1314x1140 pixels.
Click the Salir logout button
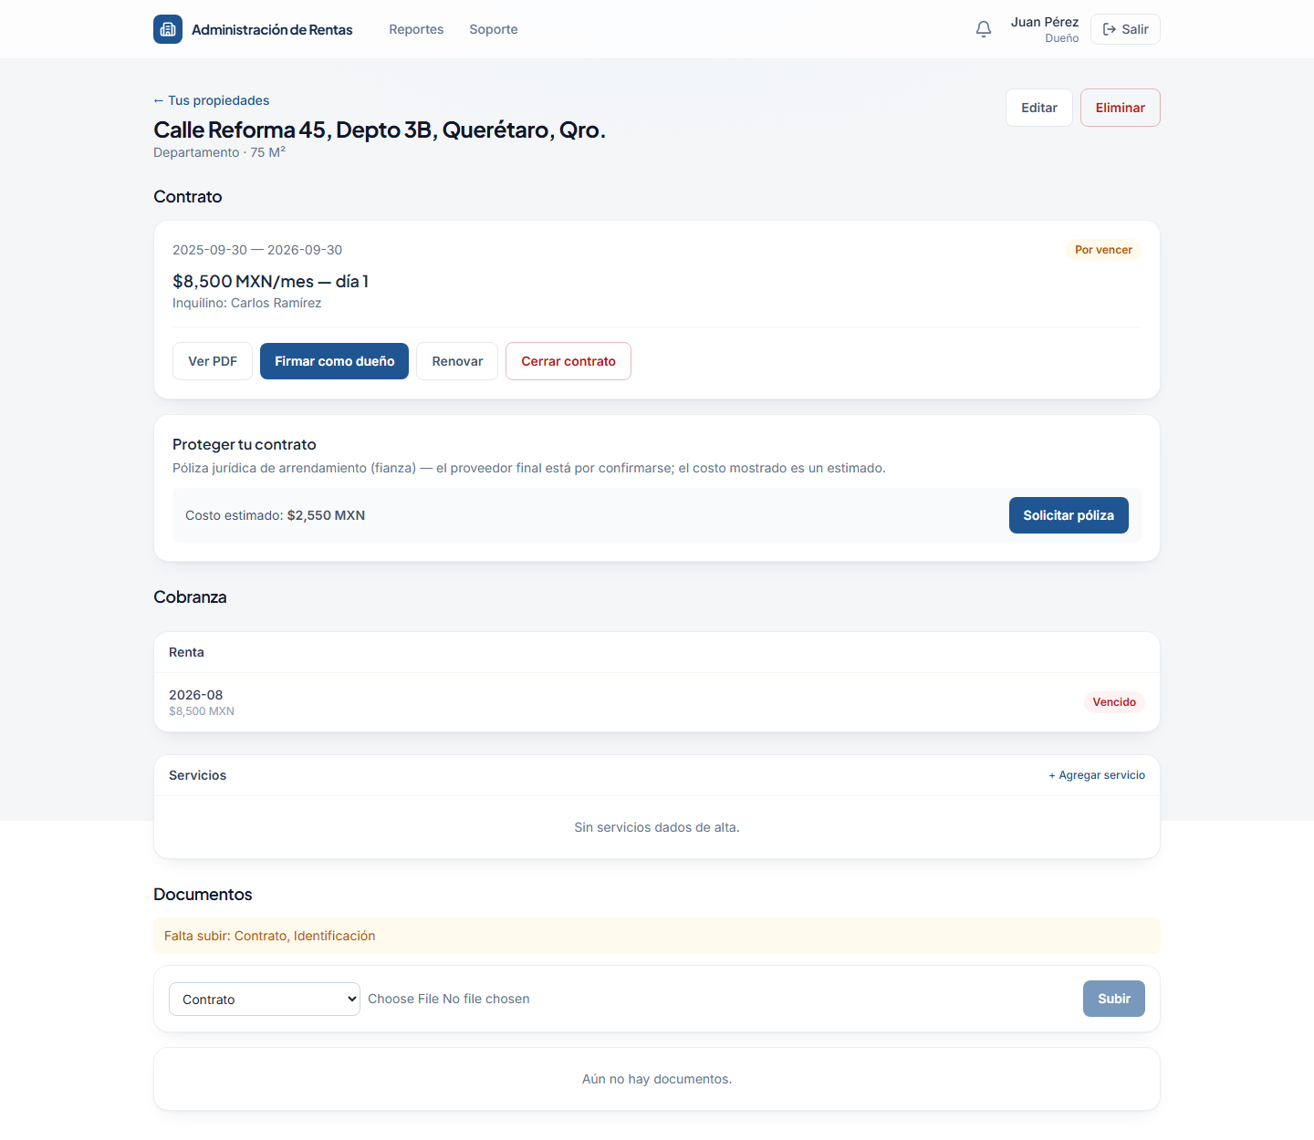tap(1125, 29)
